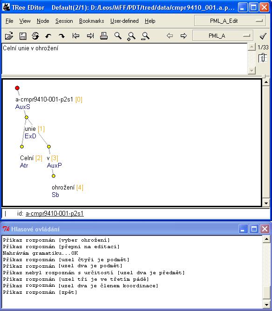The image size is (272, 311).
Task: Select the yellow node above 'v [3]'
Action: tap(49, 147)
